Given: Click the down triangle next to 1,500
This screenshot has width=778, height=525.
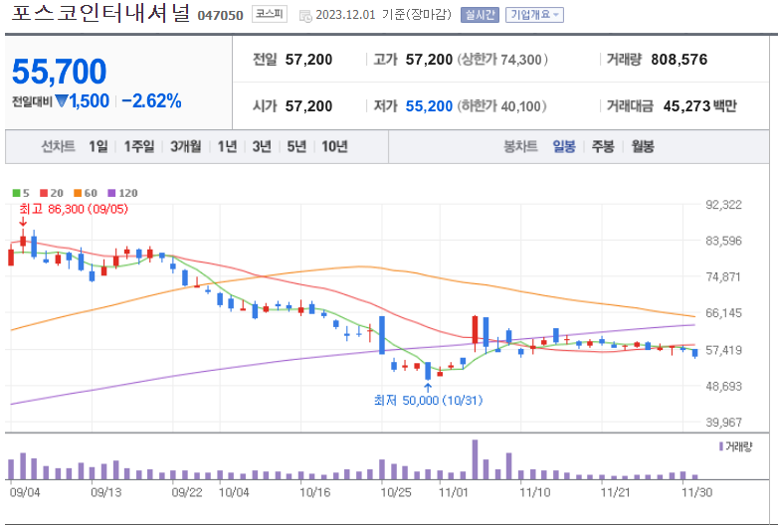Looking at the screenshot, I should pyautogui.click(x=62, y=101).
